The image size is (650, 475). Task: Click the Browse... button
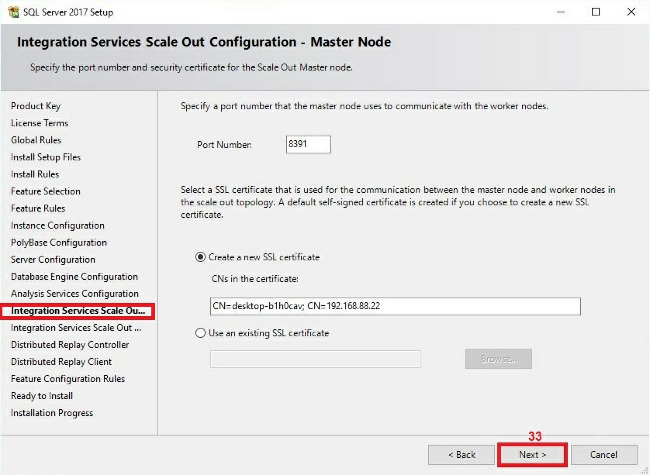[498, 359]
